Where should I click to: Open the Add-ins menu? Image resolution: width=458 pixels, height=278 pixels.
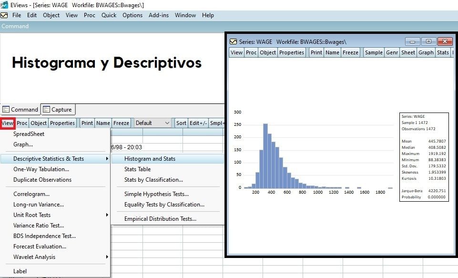158,15
